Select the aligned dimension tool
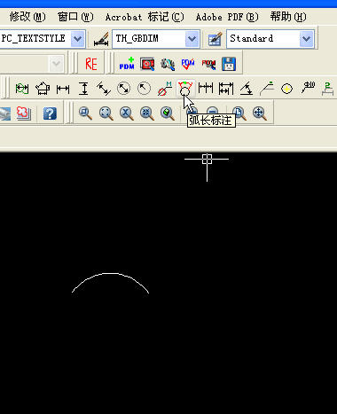Image resolution: width=337 pixels, height=414 pixels. [x=104, y=89]
